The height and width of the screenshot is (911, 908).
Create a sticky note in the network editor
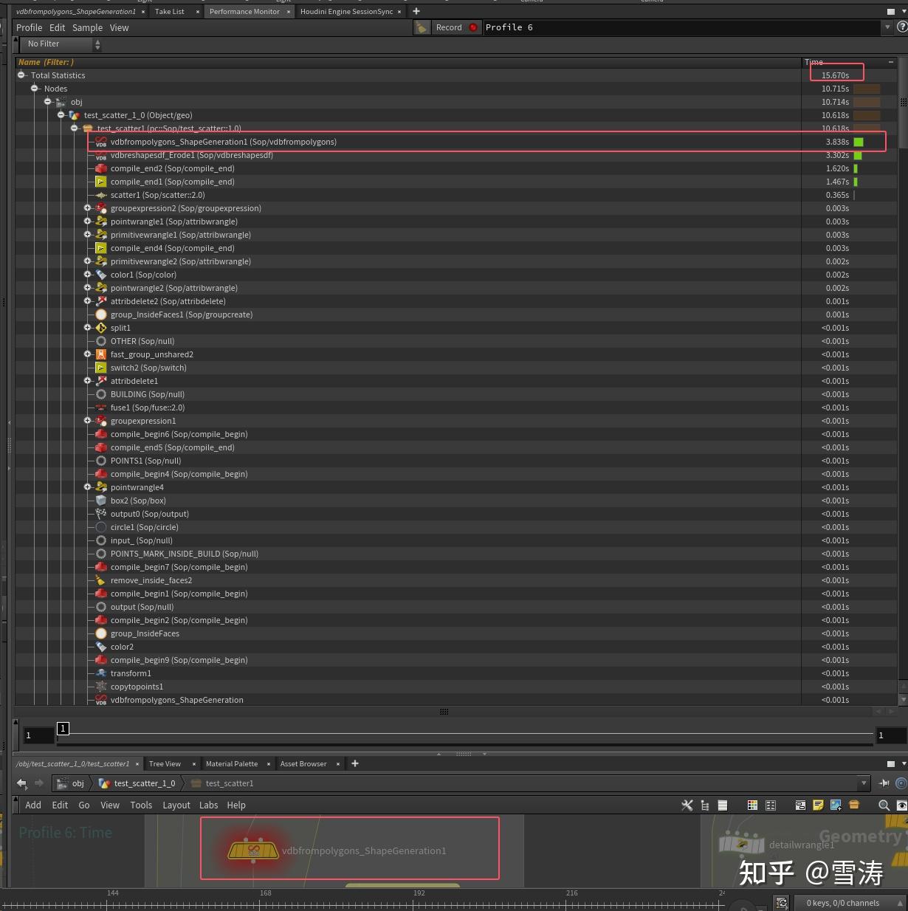(x=818, y=805)
